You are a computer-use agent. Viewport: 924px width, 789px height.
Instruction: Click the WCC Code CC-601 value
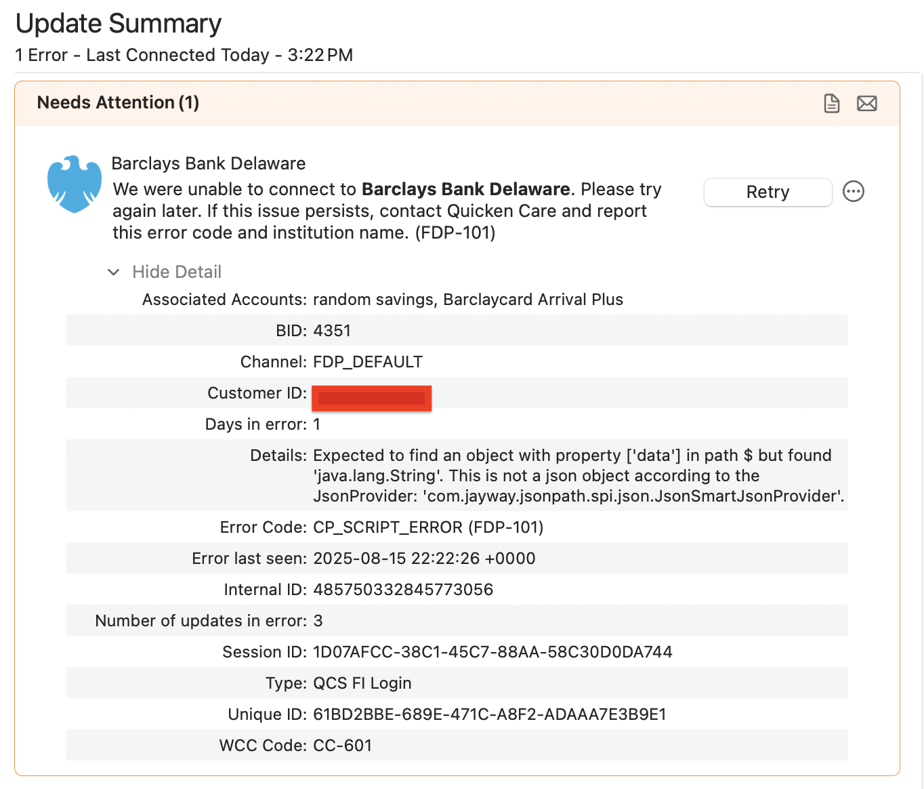point(343,746)
